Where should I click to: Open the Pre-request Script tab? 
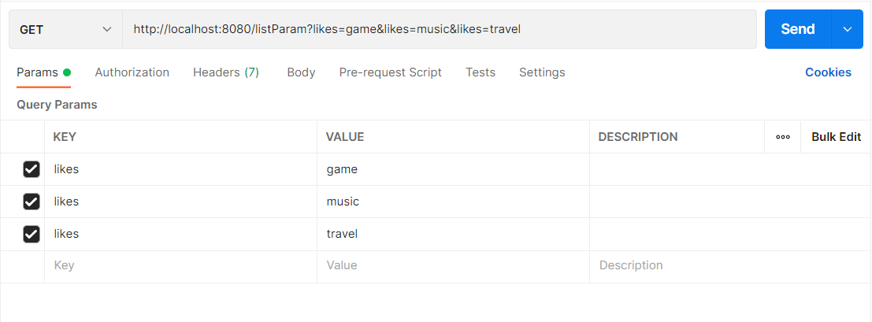391,72
